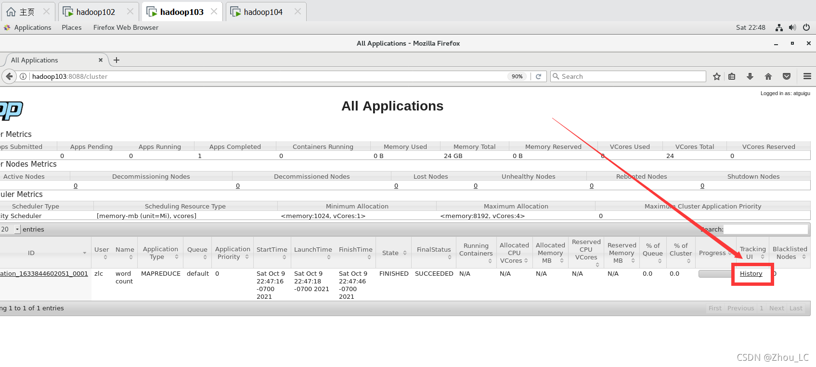This screenshot has width=816, height=367.
Task: Open the downloads arrow icon
Action: (x=750, y=76)
